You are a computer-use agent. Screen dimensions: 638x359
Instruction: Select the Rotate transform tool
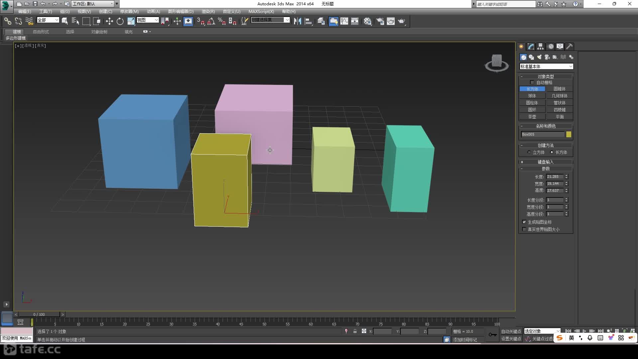[x=120, y=21]
